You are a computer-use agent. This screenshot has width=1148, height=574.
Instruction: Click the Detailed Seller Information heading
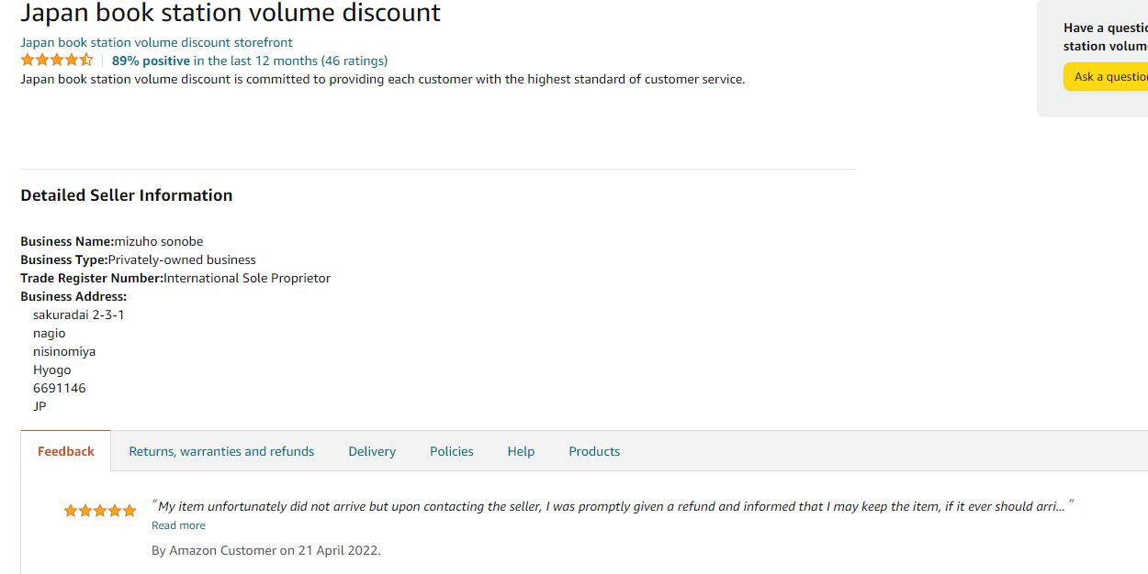click(x=127, y=195)
